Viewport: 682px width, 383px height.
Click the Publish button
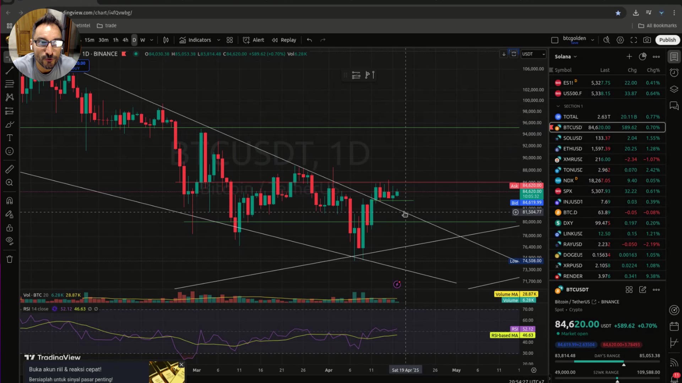tap(667, 40)
